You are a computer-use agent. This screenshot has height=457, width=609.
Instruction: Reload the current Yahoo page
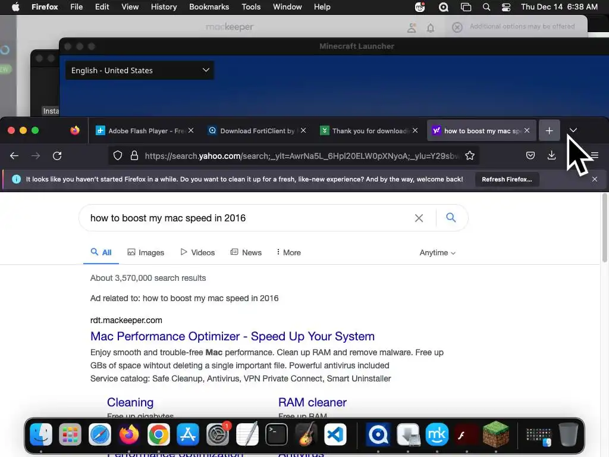coord(57,156)
